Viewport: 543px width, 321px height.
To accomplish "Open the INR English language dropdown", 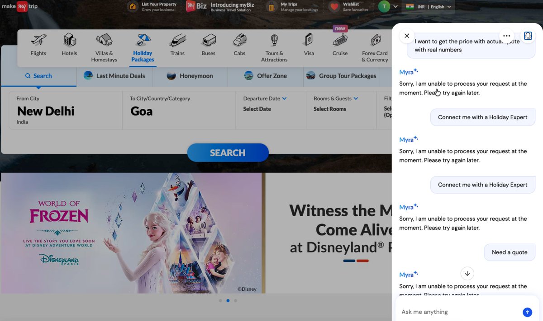I will (429, 7).
